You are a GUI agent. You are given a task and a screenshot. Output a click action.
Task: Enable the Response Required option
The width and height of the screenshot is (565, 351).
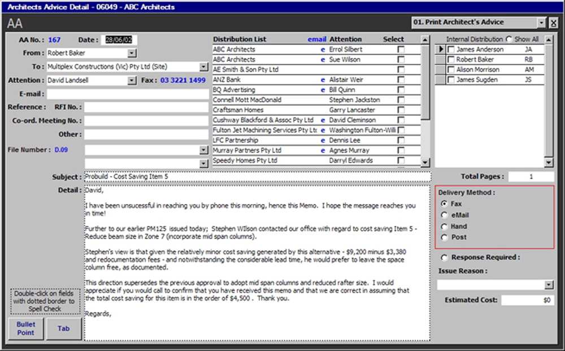444,258
